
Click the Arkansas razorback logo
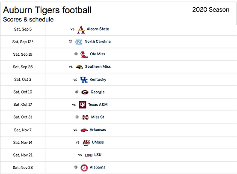point(84,130)
